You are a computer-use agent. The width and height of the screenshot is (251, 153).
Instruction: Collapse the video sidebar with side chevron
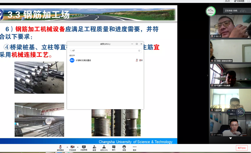[207, 75]
